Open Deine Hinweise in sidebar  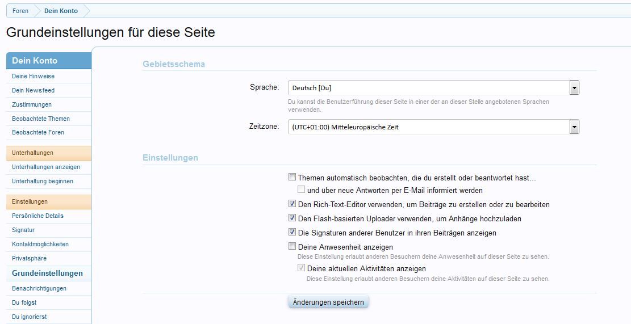[x=34, y=76]
